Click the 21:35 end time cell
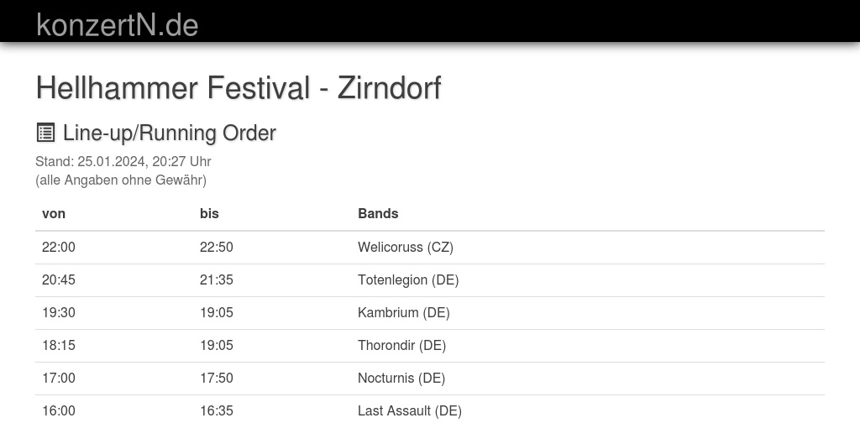Image resolution: width=860 pixels, height=444 pixels. pyautogui.click(x=217, y=279)
